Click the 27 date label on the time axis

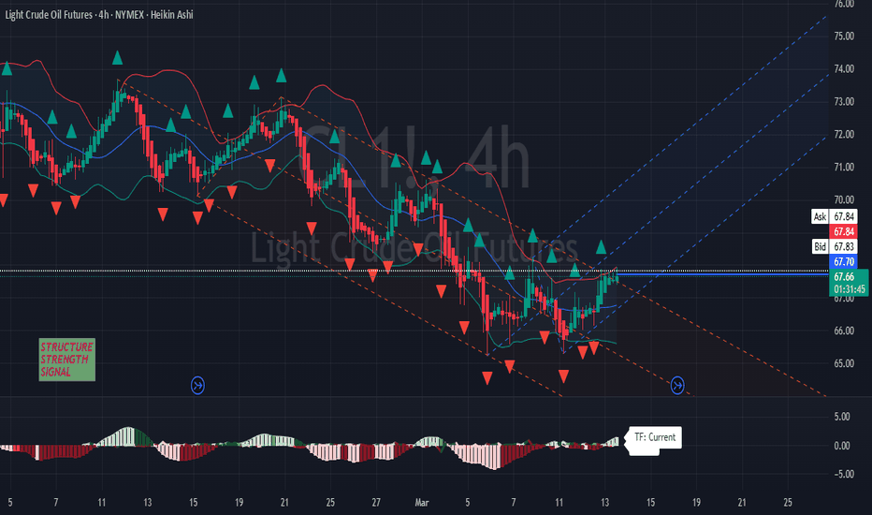[x=376, y=503]
